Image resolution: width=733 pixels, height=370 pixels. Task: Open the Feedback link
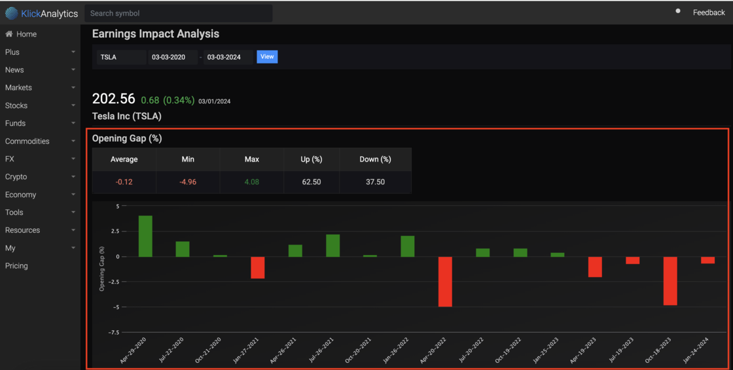pyautogui.click(x=709, y=12)
